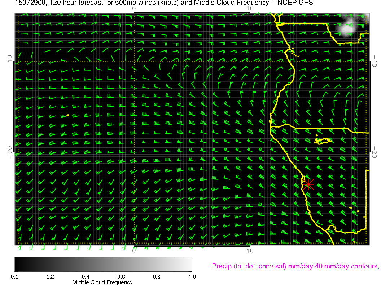Click the 0.0 colorbar tick label
The image size is (381, 294).
pyautogui.click(x=14, y=277)
